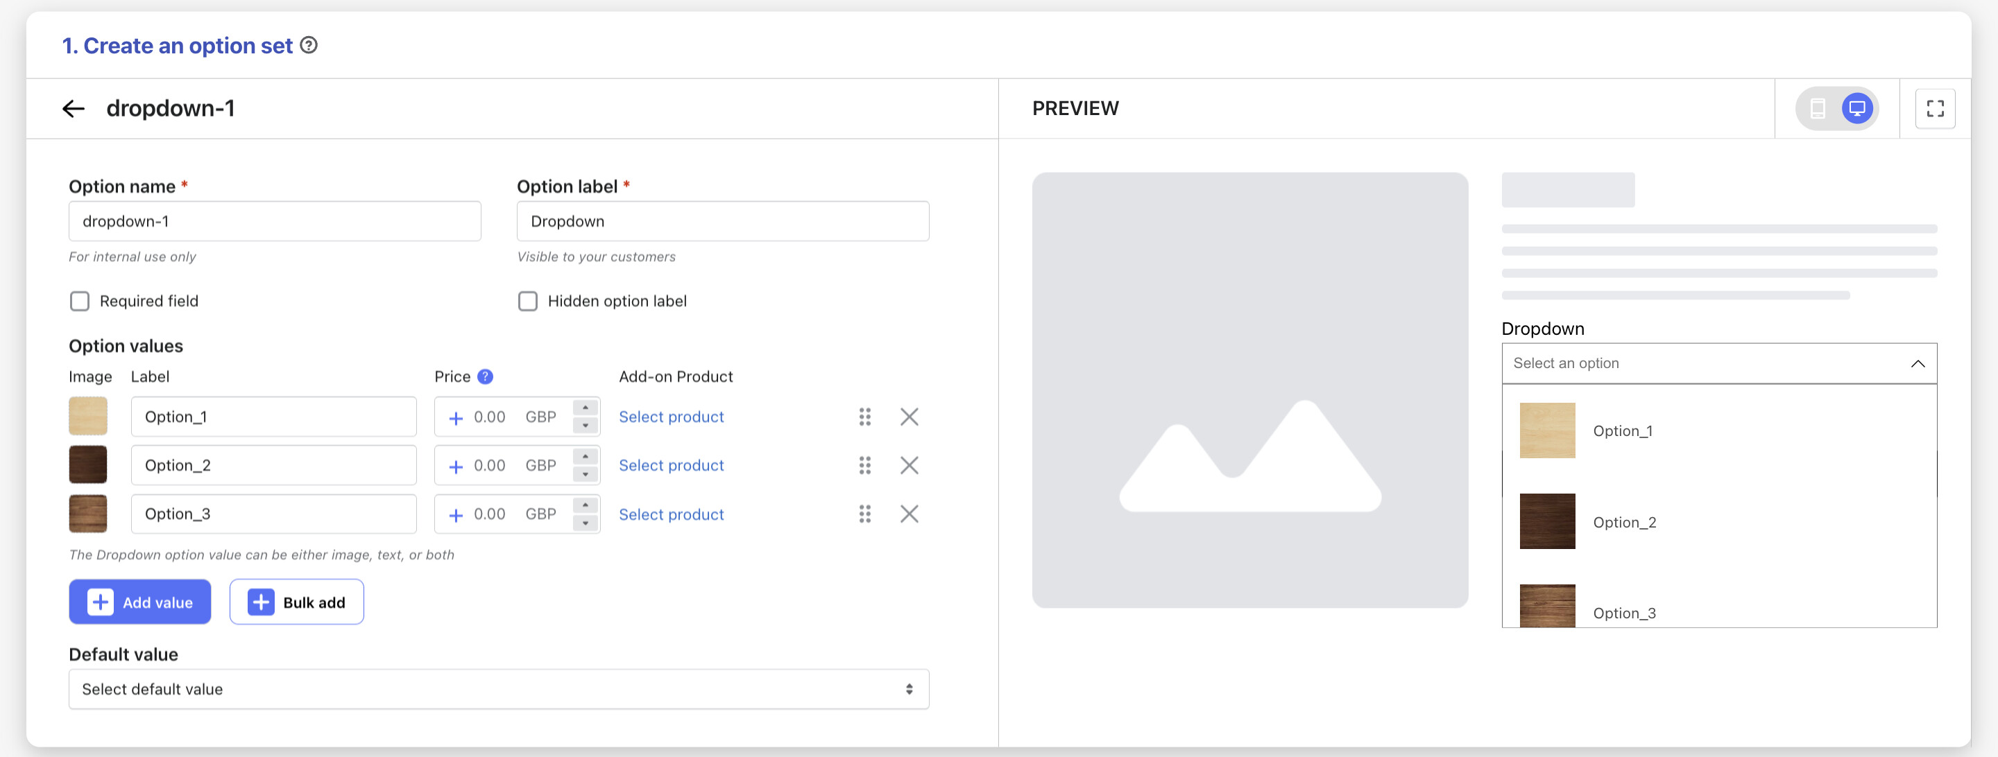
Task: Delete the Option_1 row with X icon
Action: click(x=909, y=417)
